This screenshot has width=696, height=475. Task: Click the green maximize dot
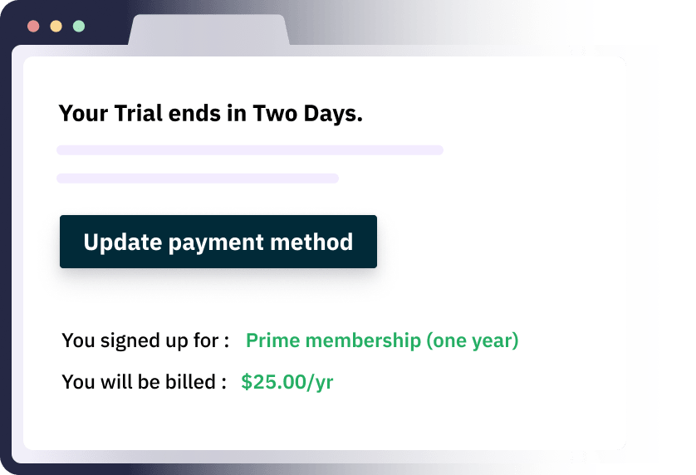tap(78, 26)
